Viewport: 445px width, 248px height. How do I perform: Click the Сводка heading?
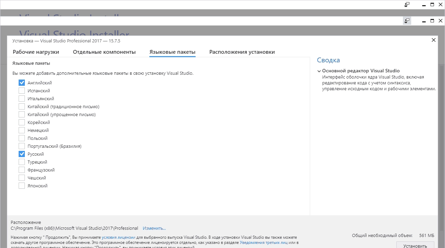tap(328, 60)
